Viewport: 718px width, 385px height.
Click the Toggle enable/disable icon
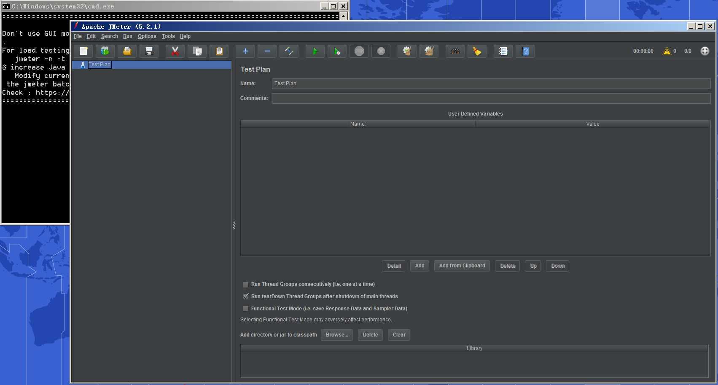pos(289,51)
